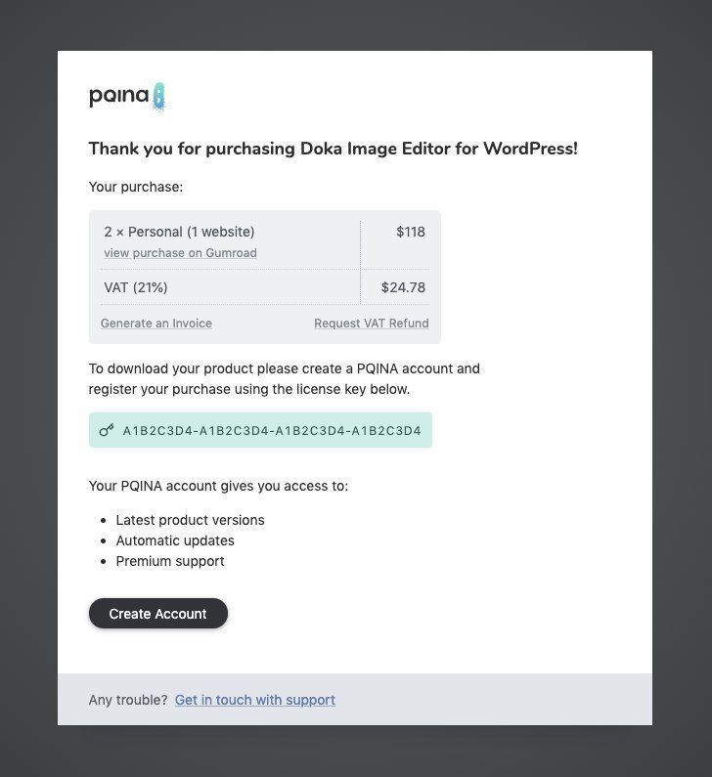This screenshot has height=777, width=712.
Task: Click the Generate an Invoice link
Action: pyautogui.click(x=156, y=324)
